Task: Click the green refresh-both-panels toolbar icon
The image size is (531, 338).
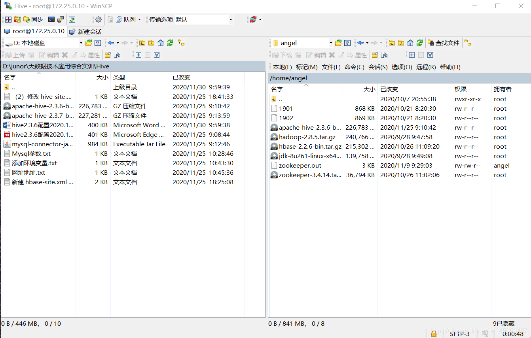Action: pos(72,19)
